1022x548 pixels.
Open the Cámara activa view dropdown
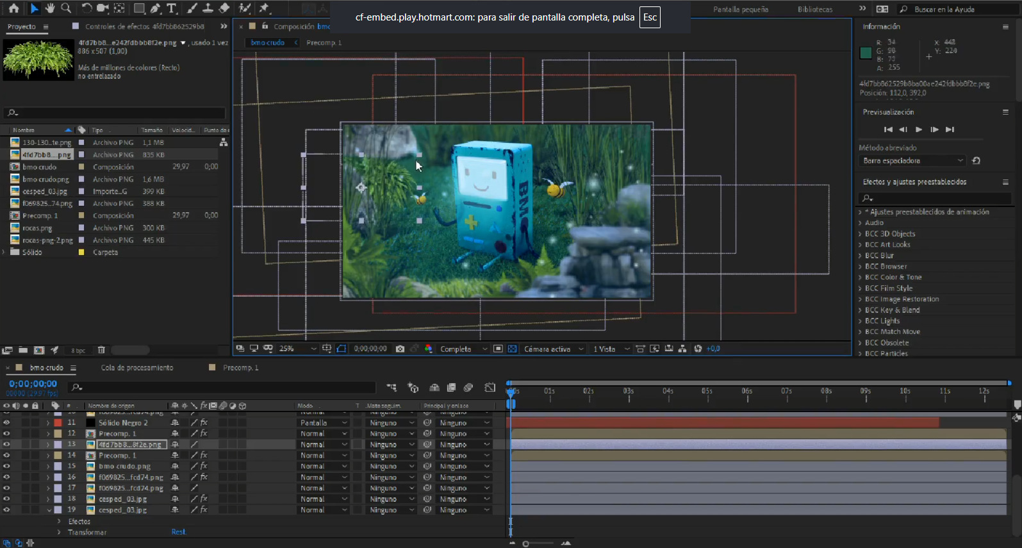pos(554,349)
